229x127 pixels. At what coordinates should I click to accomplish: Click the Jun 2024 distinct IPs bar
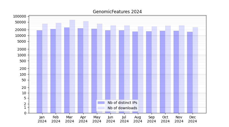108,72
